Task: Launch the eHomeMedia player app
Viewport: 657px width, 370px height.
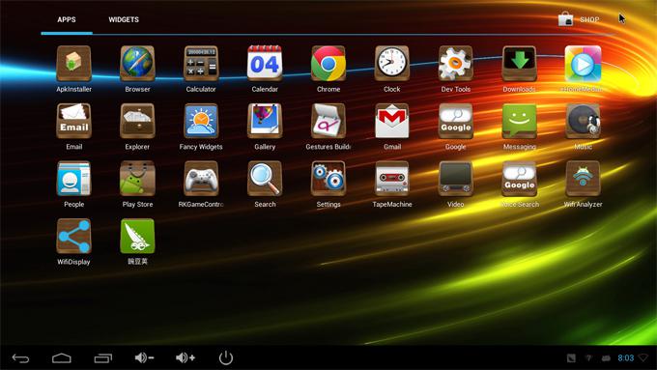Action: [x=583, y=64]
